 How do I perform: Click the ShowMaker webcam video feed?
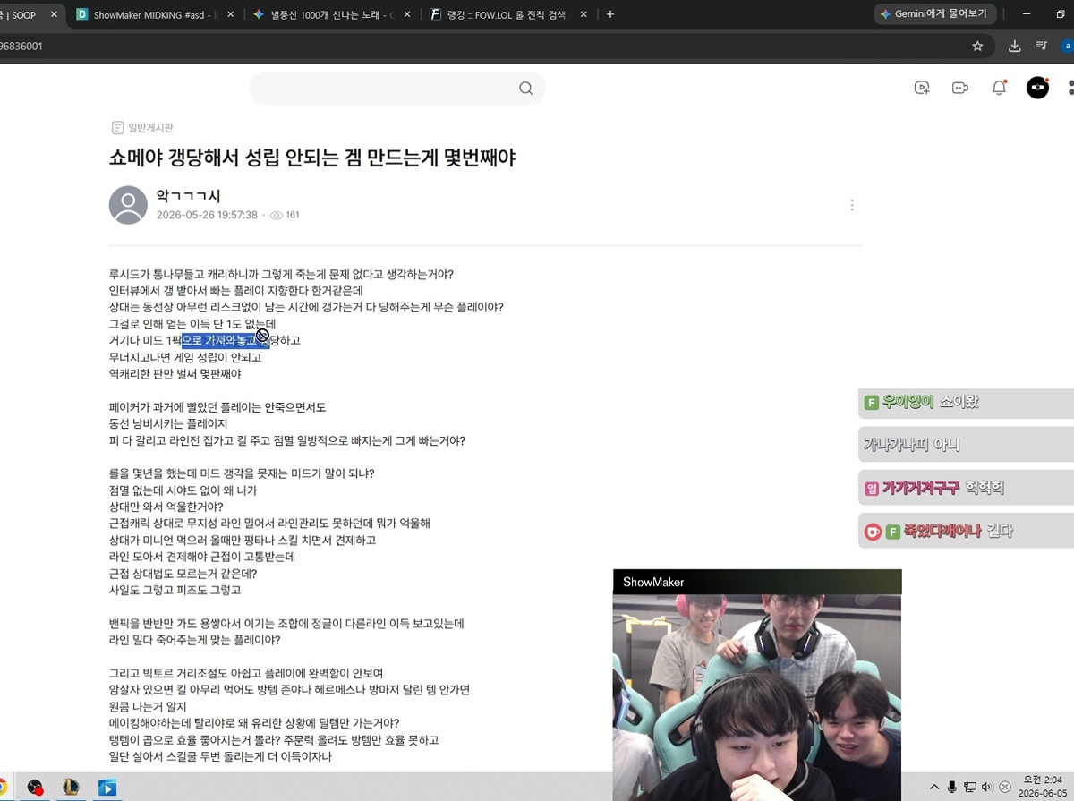coord(757,697)
